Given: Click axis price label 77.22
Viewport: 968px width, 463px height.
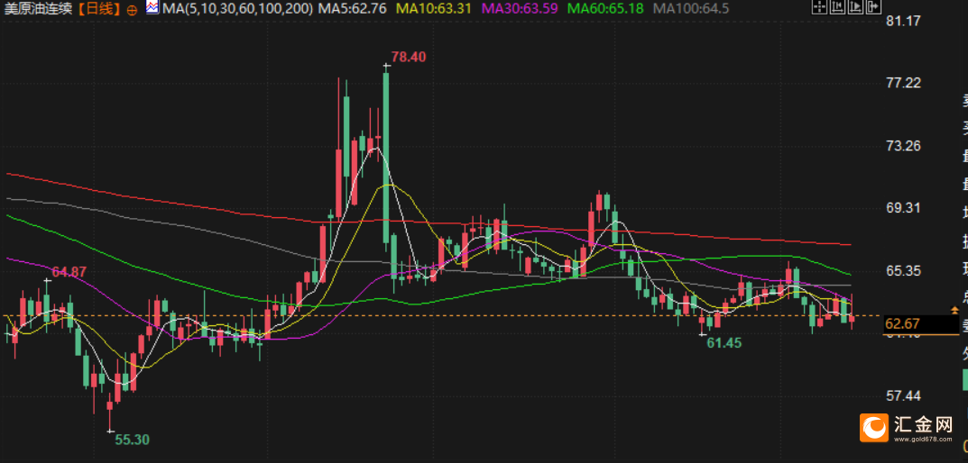Looking at the screenshot, I should click(904, 83).
